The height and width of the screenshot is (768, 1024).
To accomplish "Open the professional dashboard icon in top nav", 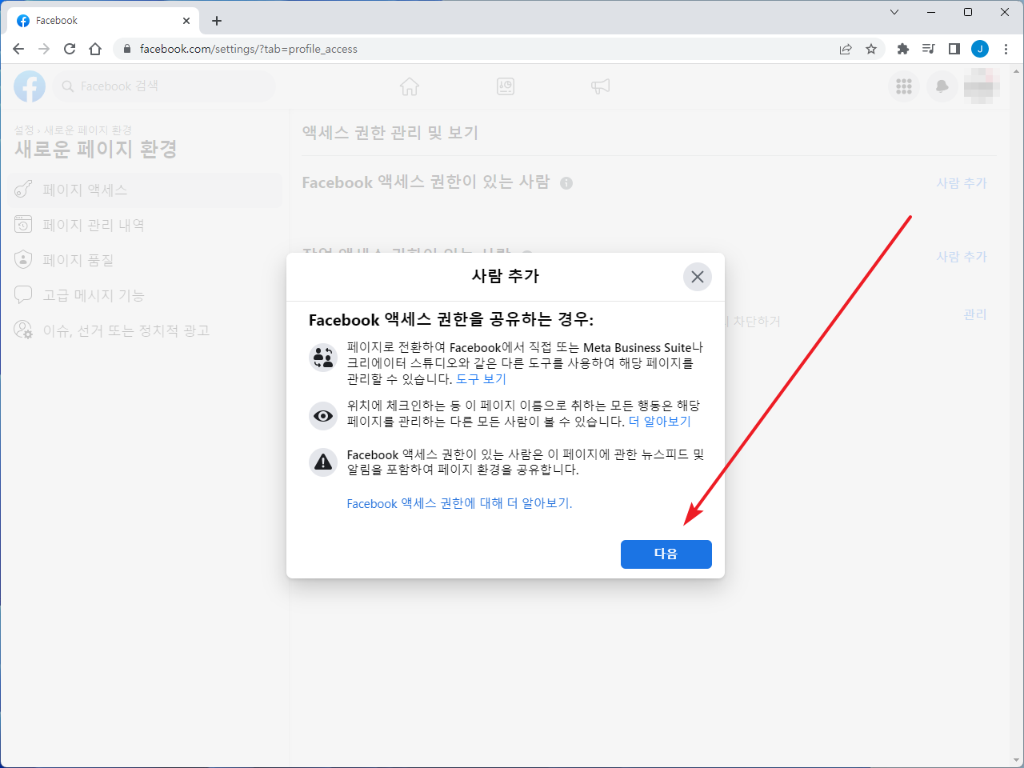I will pyautogui.click(x=506, y=86).
